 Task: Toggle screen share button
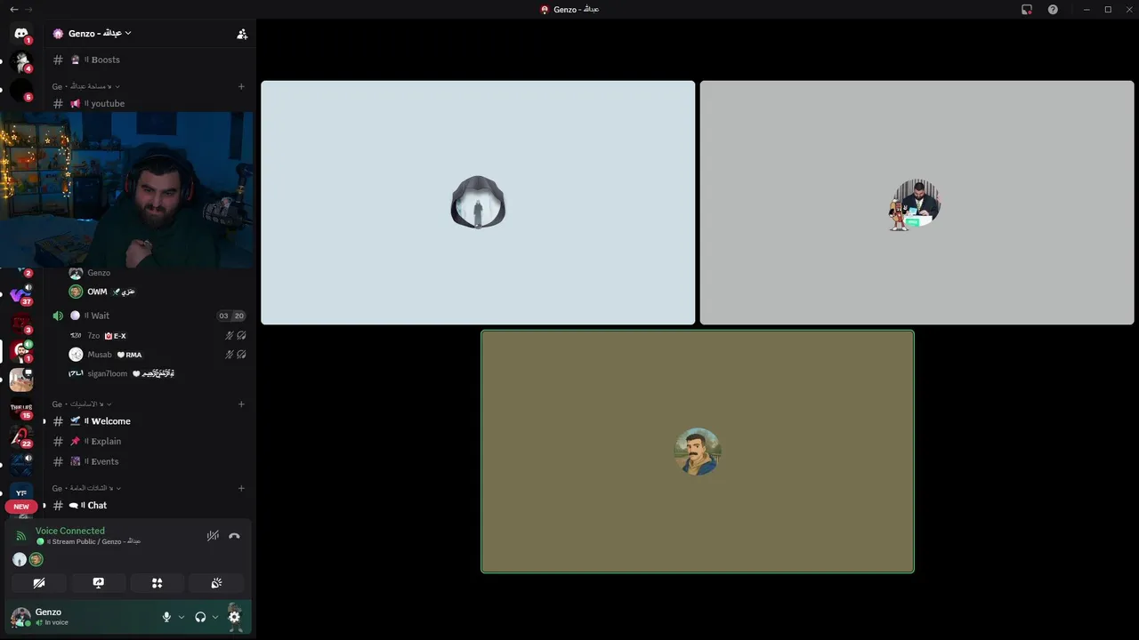click(98, 583)
